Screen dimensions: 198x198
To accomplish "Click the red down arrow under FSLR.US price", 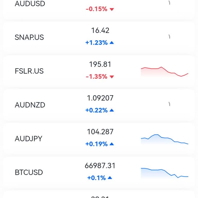I will (x=112, y=77).
